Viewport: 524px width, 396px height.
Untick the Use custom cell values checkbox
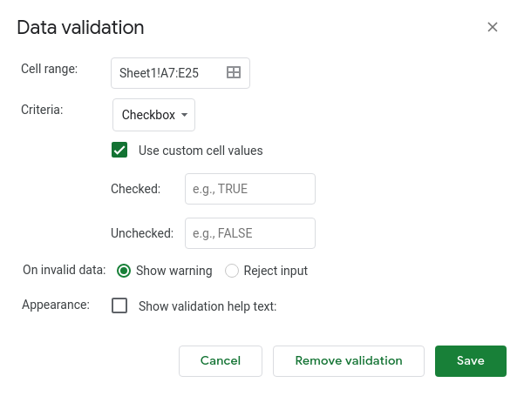point(119,150)
